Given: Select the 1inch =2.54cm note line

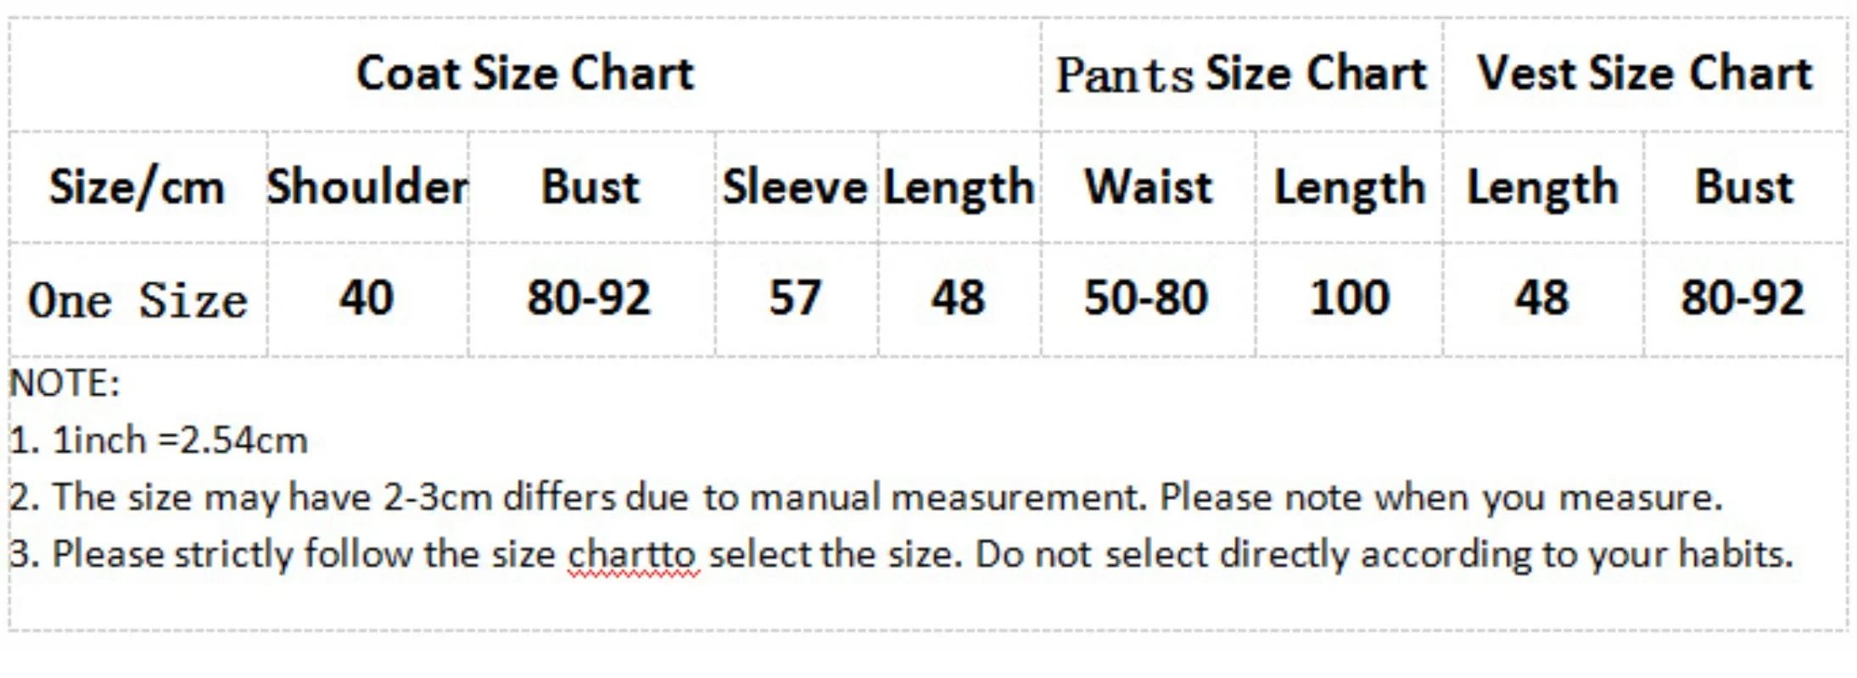Looking at the screenshot, I should [159, 441].
